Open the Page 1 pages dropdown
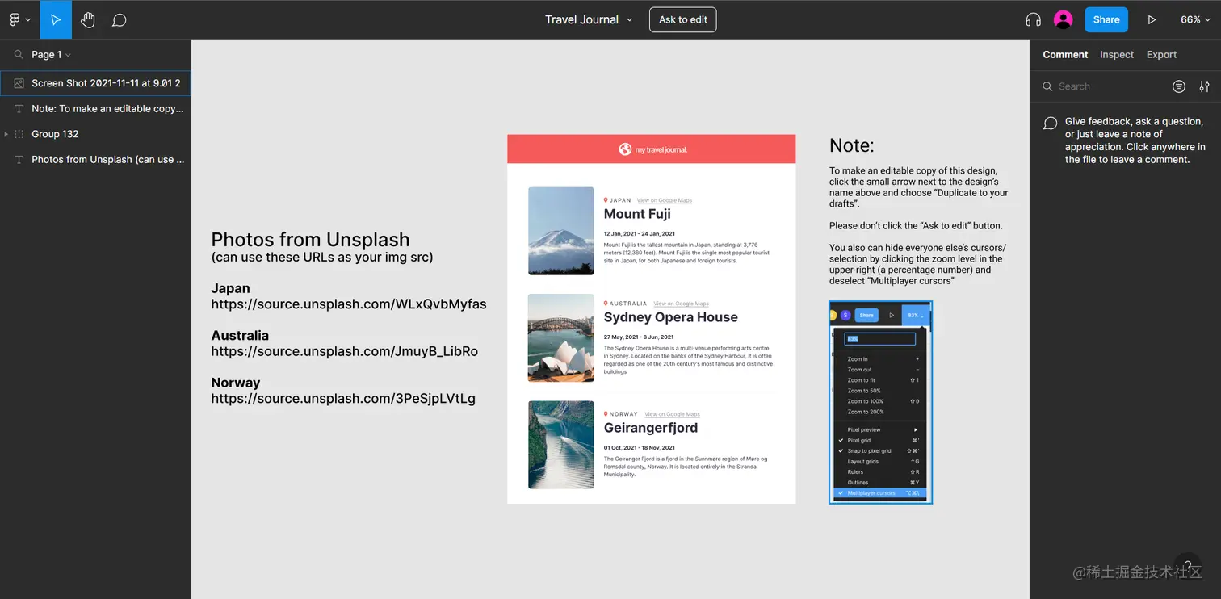The image size is (1221, 599). point(51,55)
